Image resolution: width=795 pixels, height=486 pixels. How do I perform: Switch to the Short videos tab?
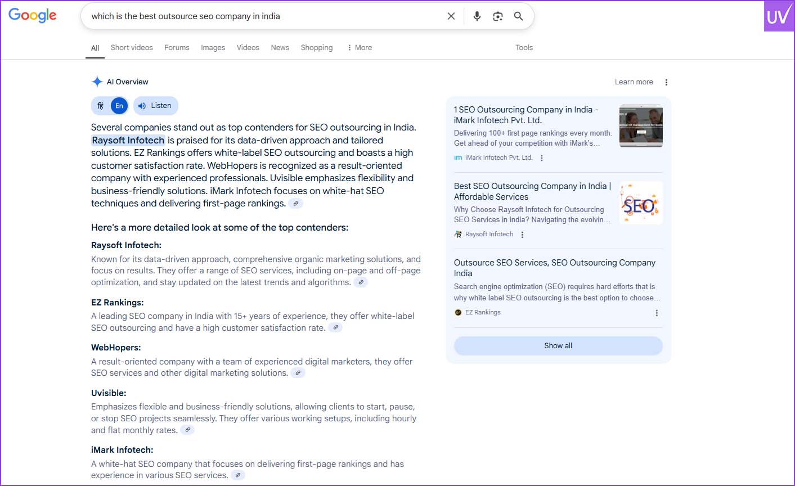click(132, 48)
